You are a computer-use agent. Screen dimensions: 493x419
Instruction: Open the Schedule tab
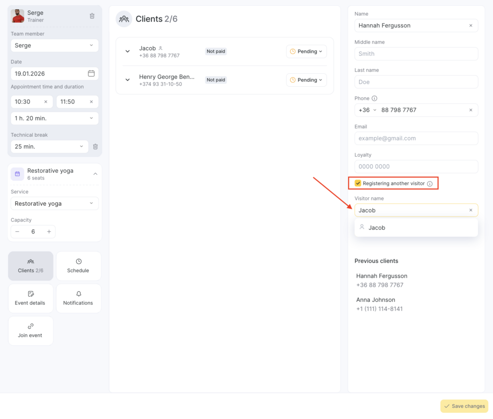(x=78, y=266)
